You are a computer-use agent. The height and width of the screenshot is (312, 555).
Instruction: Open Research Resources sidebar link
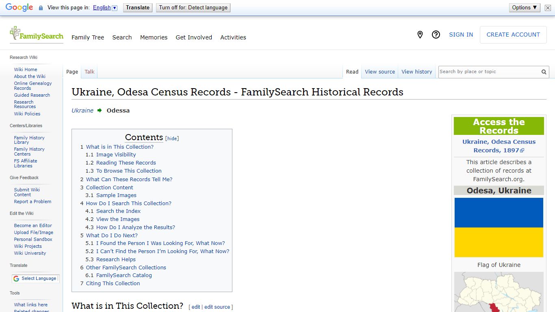coord(25,104)
